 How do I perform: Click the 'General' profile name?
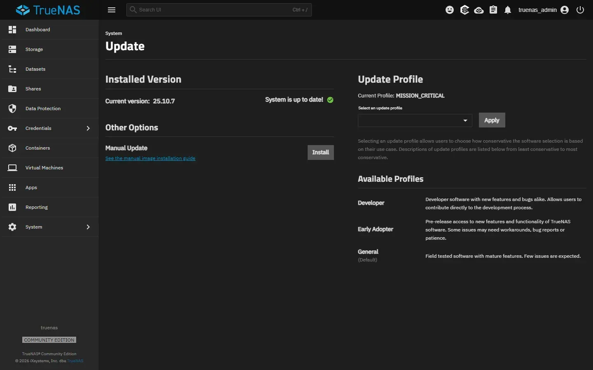click(x=368, y=252)
